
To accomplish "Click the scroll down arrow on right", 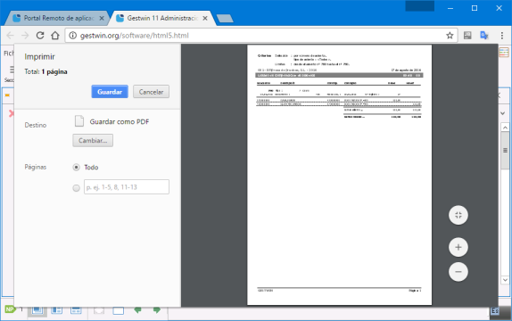I will click(x=505, y=280).
